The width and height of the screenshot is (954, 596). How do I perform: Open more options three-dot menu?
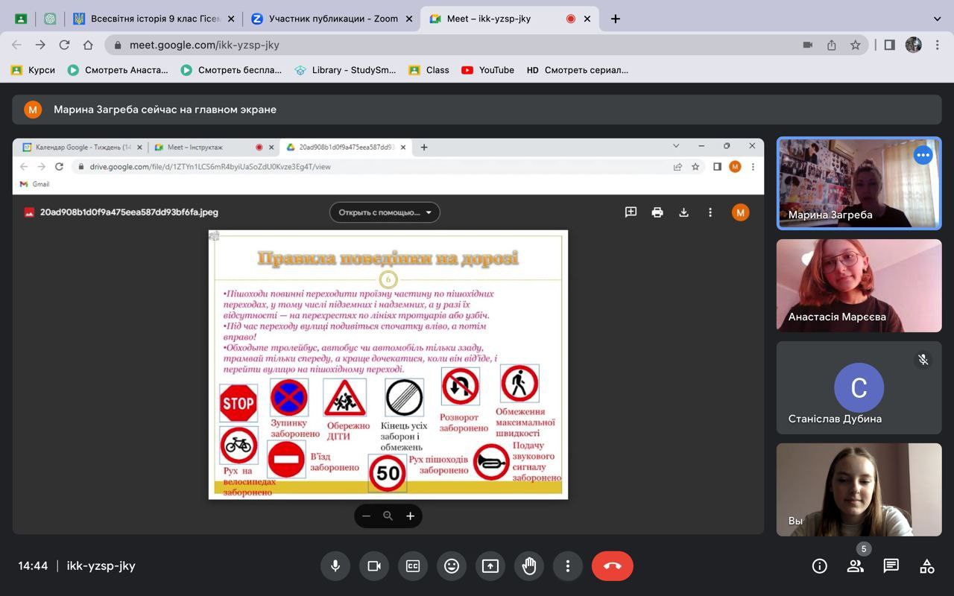[568, 566]
